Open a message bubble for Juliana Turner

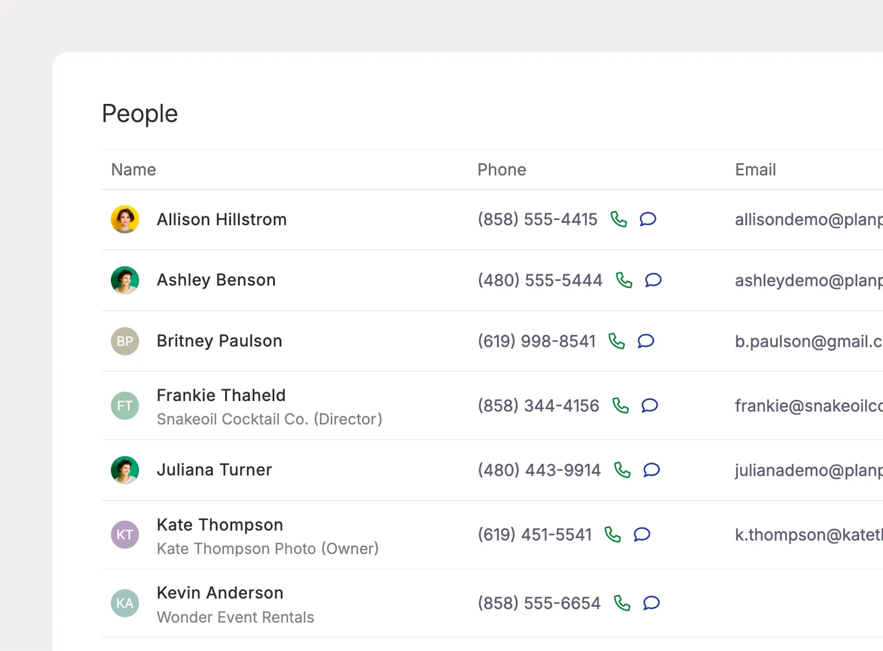pyautogui.click(x=652, y=470)
